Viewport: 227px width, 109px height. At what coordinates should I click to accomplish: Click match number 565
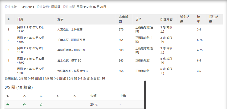tap(121, 71)
